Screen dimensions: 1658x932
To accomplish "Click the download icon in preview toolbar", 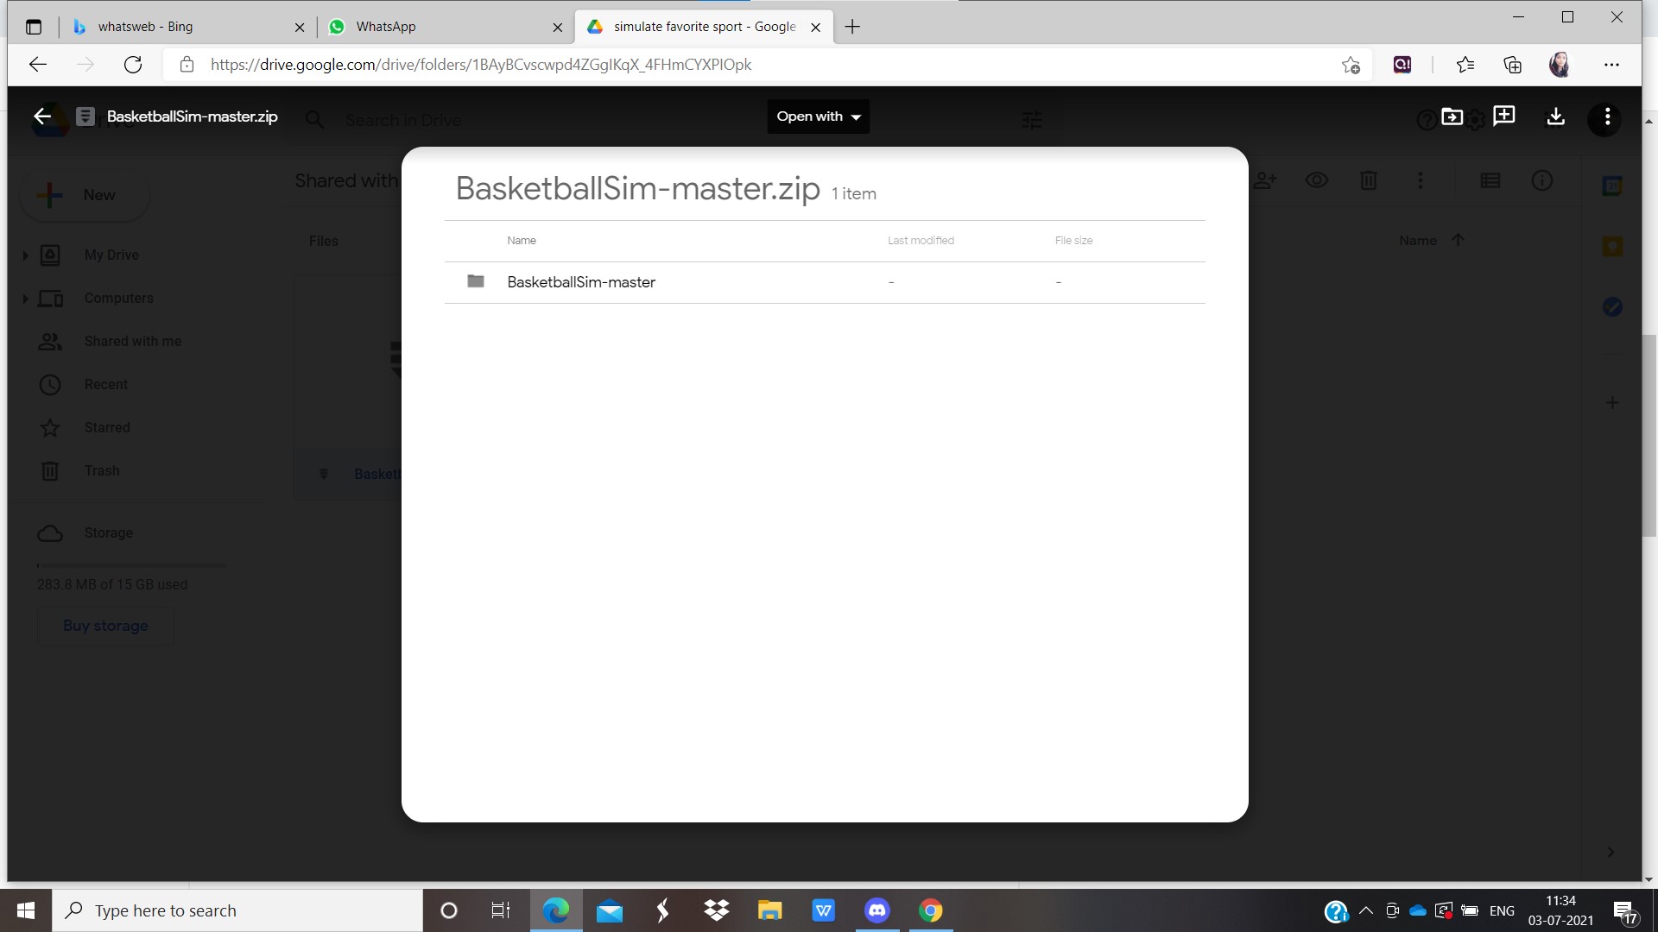I will (1555, 116).
